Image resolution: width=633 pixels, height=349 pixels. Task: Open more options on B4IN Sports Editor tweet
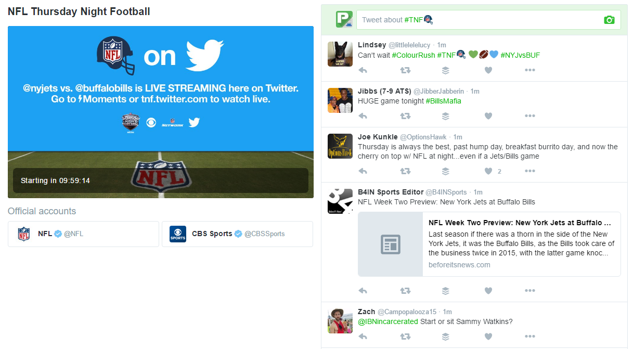pos(530,291)
